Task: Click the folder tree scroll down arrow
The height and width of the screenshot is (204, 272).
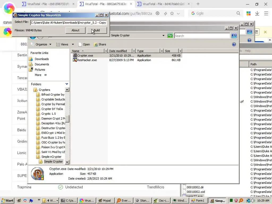Action: (67, 162)
